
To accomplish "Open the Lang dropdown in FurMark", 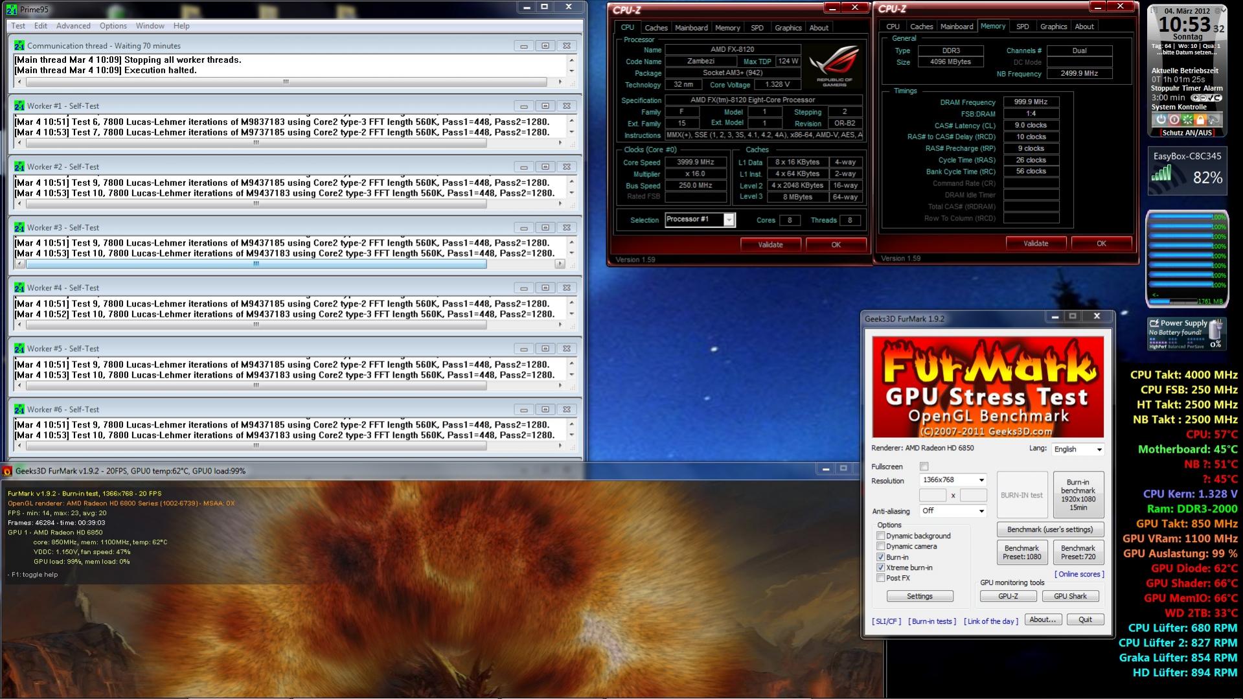I will click(x=1078, y=449).
